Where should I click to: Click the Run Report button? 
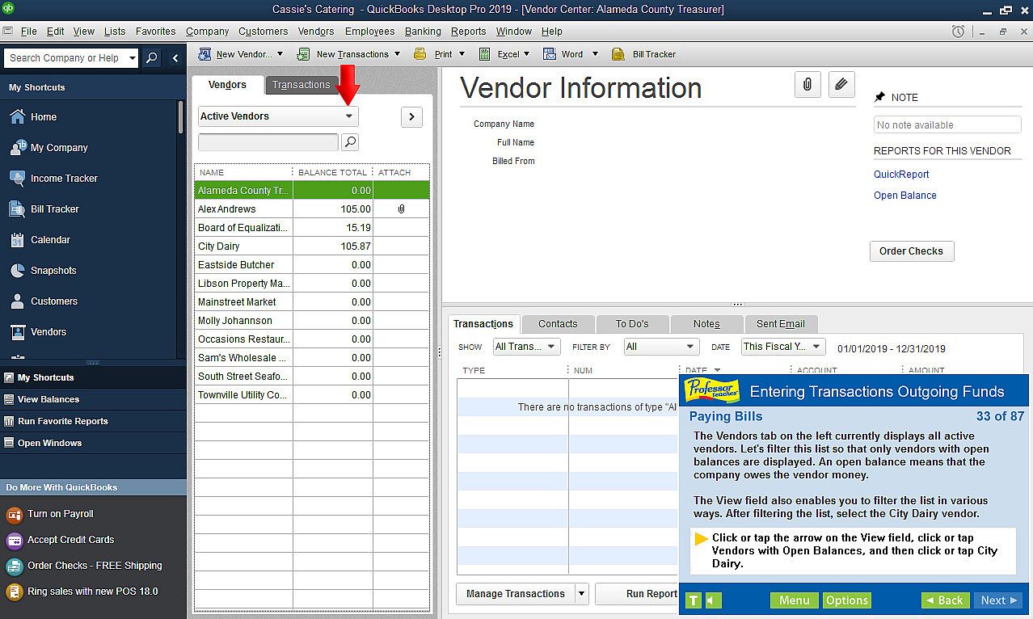637,594
